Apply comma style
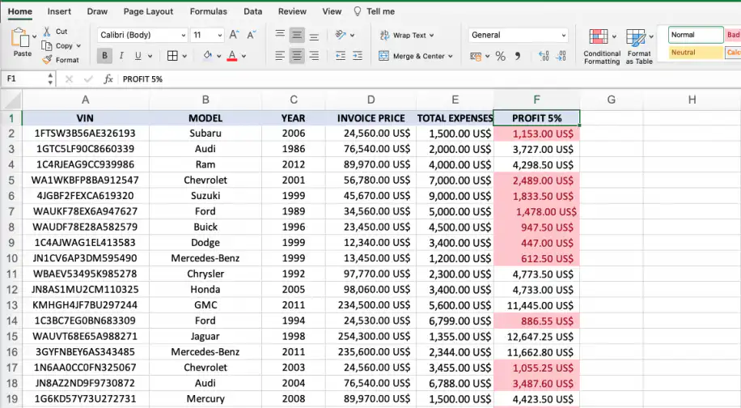This screenshot has width=741, height=408. coord(518,56)
